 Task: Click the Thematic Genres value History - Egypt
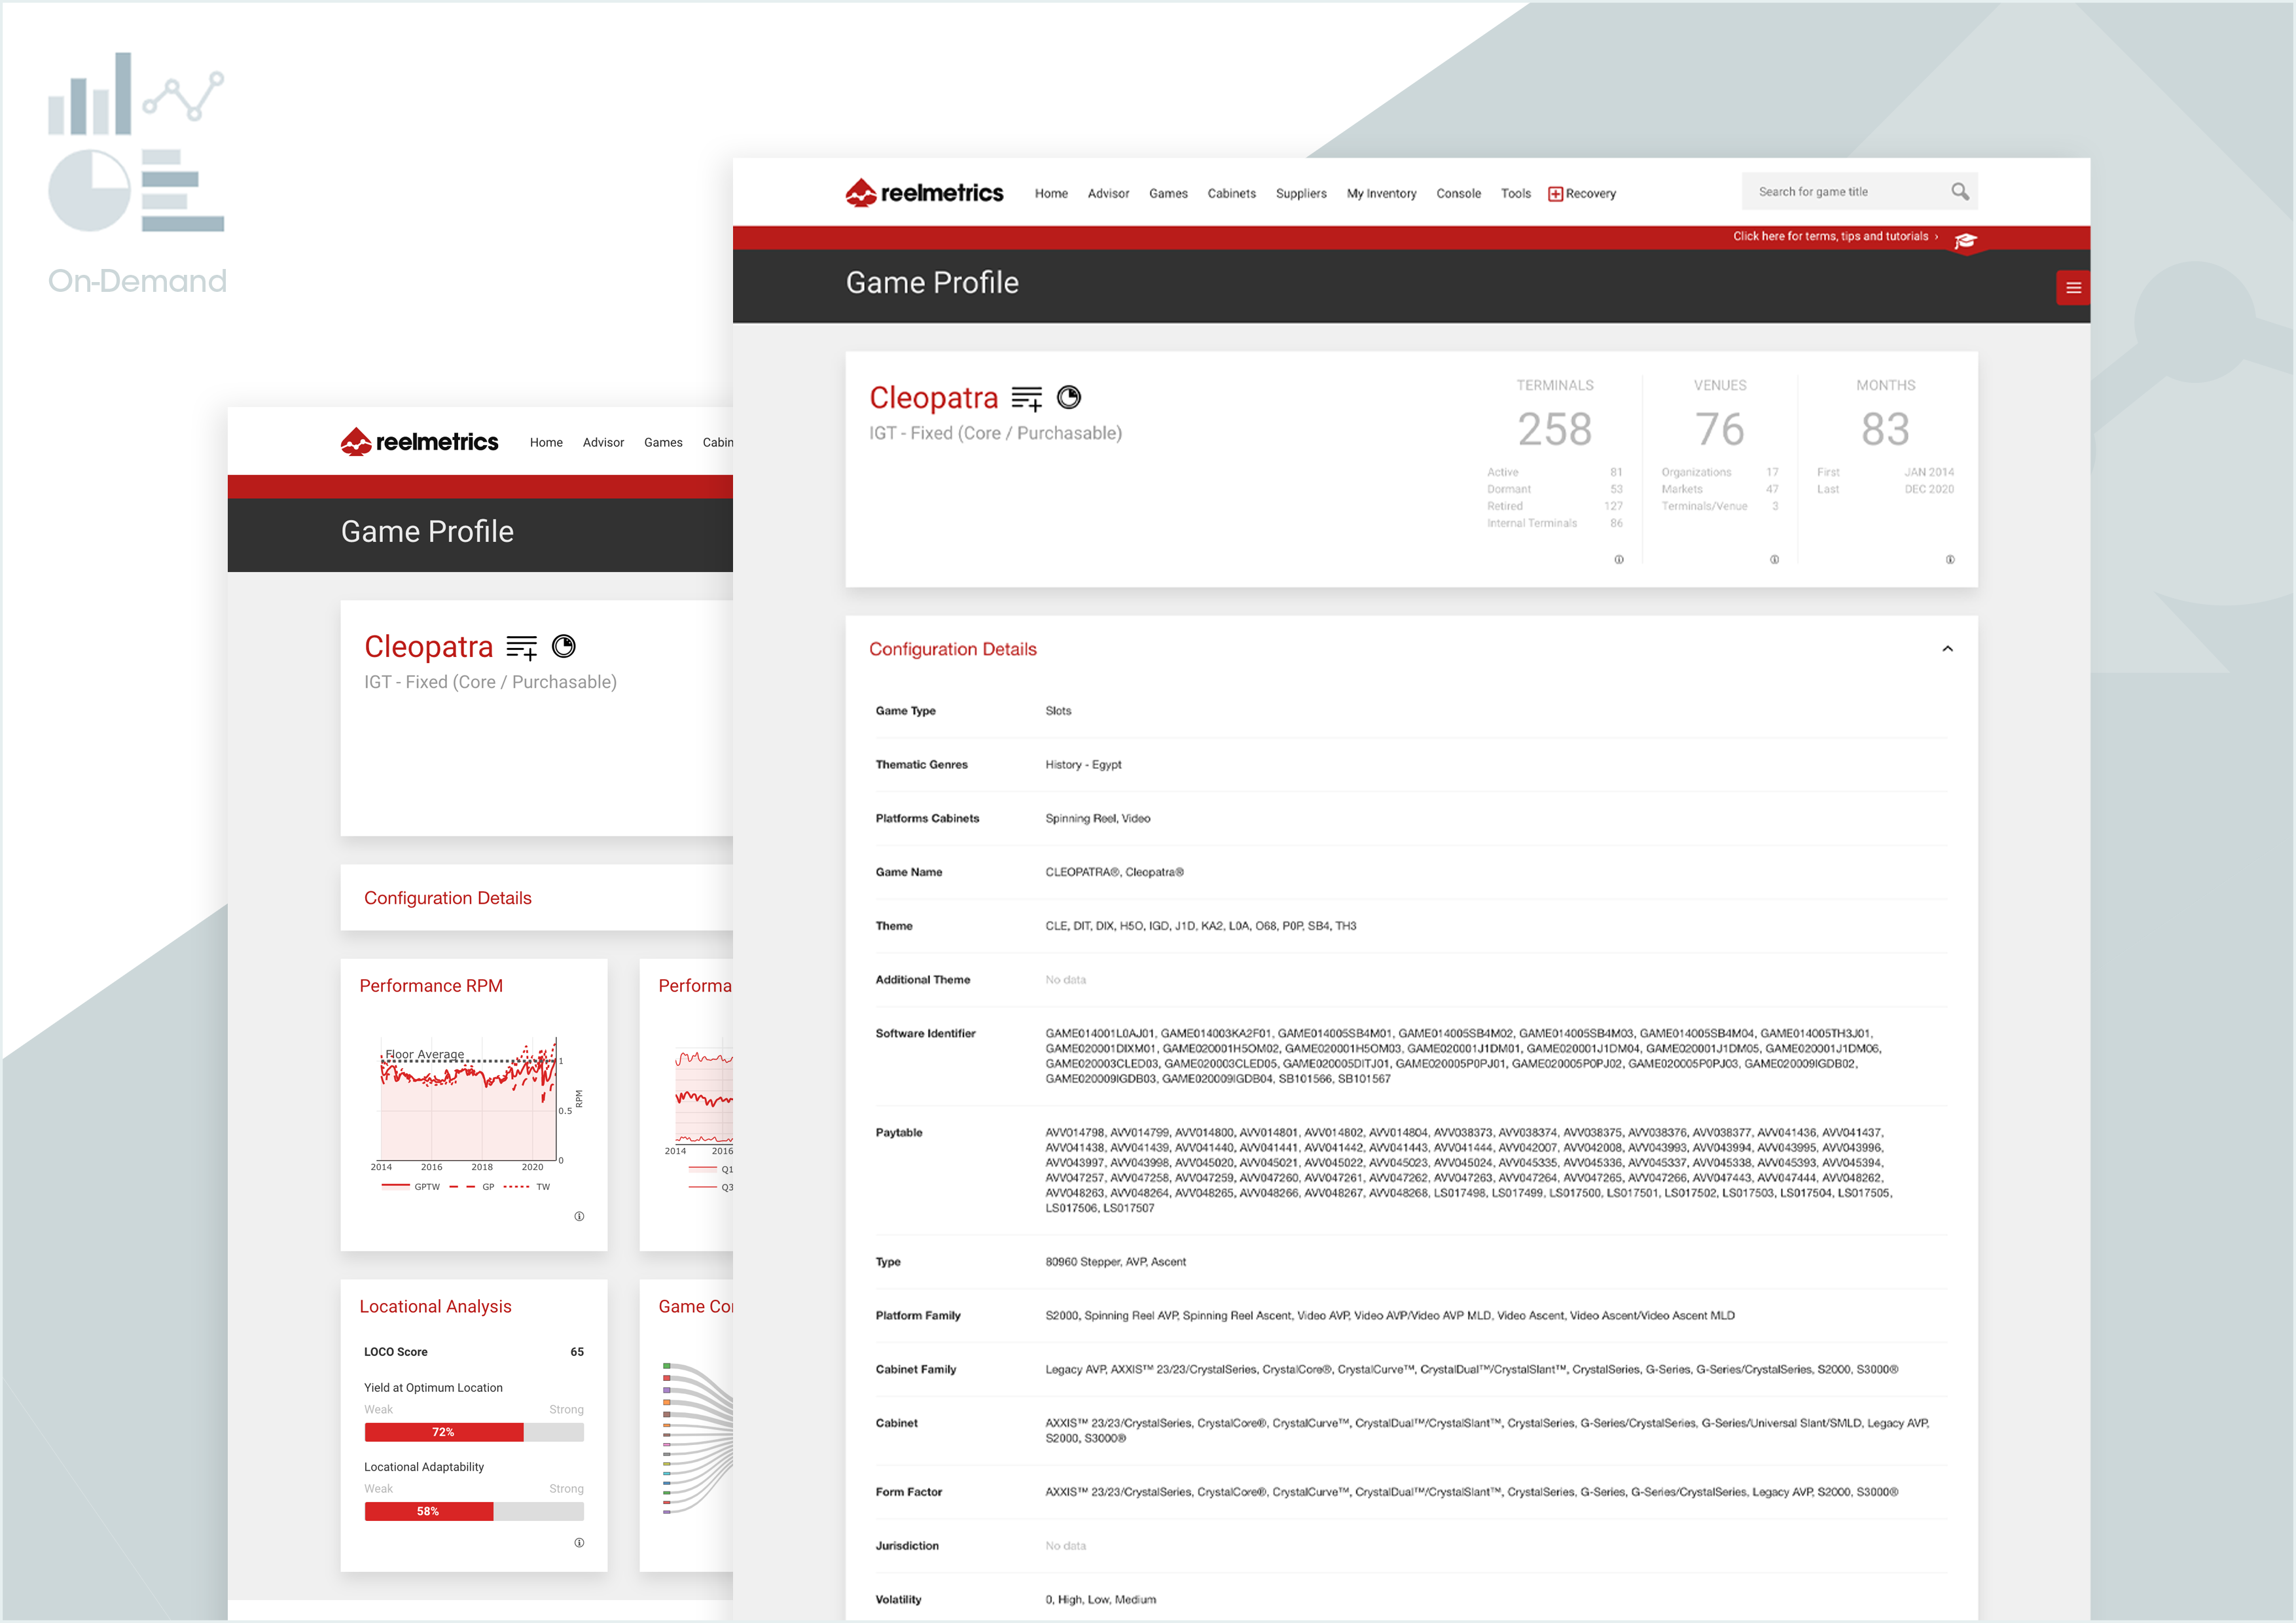pyautogui.click(x=1083, y=765)
